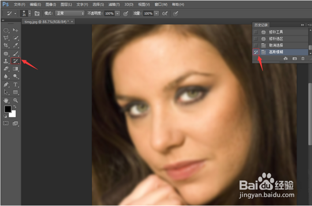This screenshot has width=312, height=206.
Task: Open the 图像(I) menu
Action: [x=51, y=4]
